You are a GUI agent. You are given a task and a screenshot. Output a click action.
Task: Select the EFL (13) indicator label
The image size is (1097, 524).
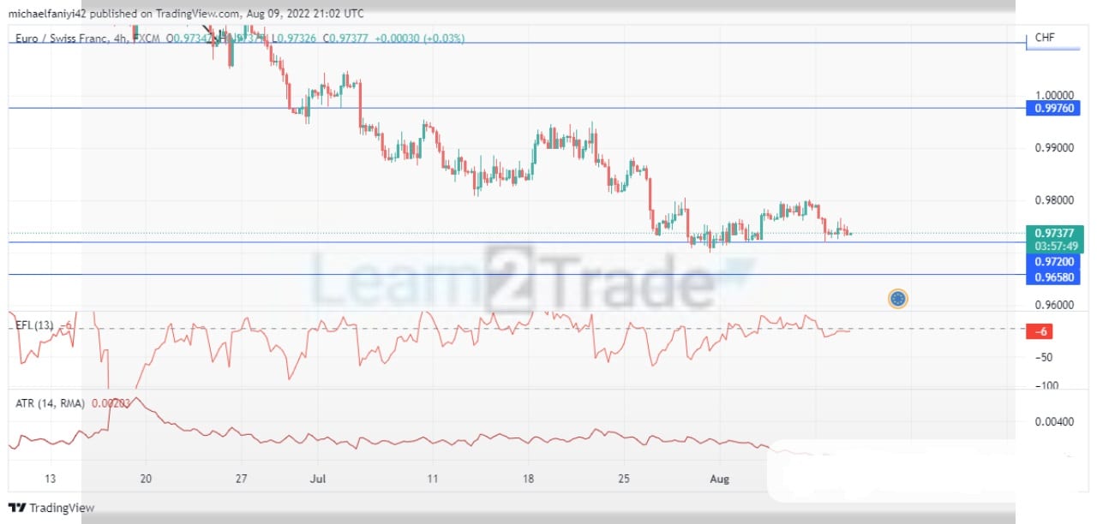[35, 325]
